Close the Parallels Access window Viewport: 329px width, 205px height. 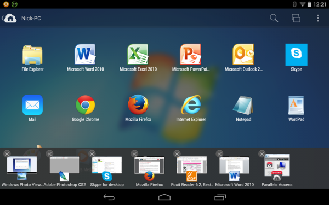click(x=262, y=154)
